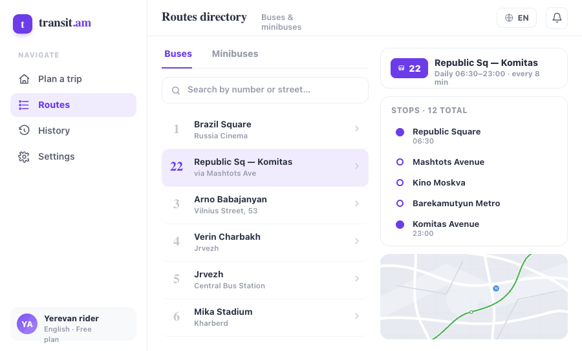Select the Kino Moskva stop circle
This screenshot has height=351, width=582.
coord(400,182)
